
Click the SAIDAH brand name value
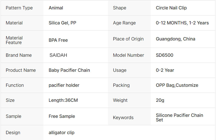[58, 55]
